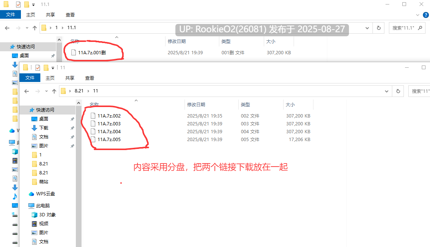Click breadcrumb segment 1 in the 11.1 address bar

[56, 27]
